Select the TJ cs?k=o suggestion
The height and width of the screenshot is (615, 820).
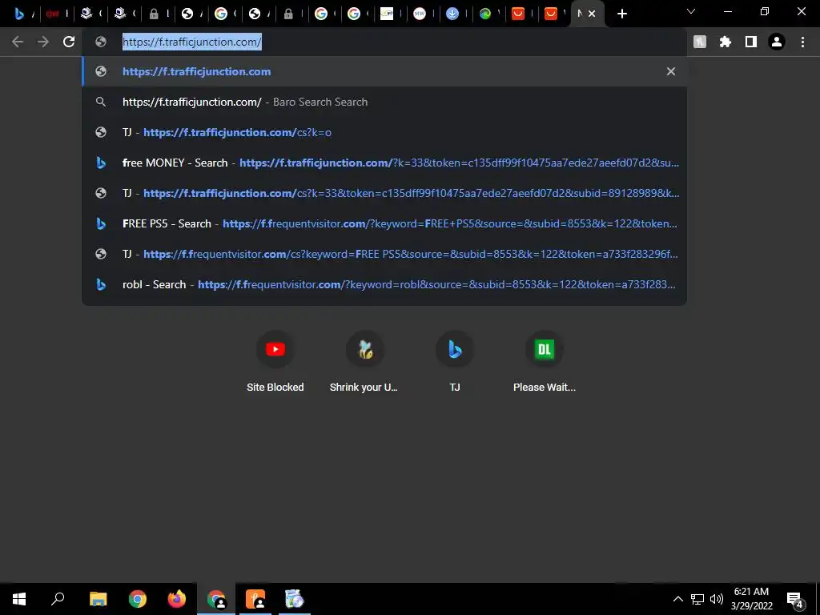click(x=384, y=132)
